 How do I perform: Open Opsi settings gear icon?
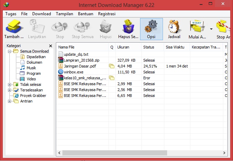click(151, 26)
